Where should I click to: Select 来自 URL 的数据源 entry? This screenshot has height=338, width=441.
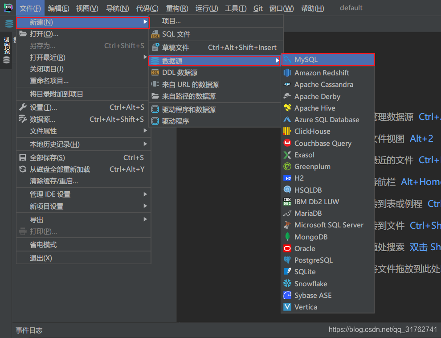[x=216, y=84]
